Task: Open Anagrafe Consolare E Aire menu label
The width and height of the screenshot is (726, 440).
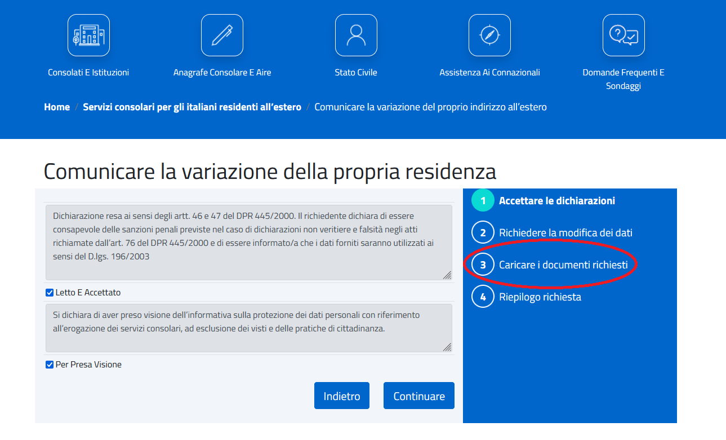Action: click(x=222, y=73)
